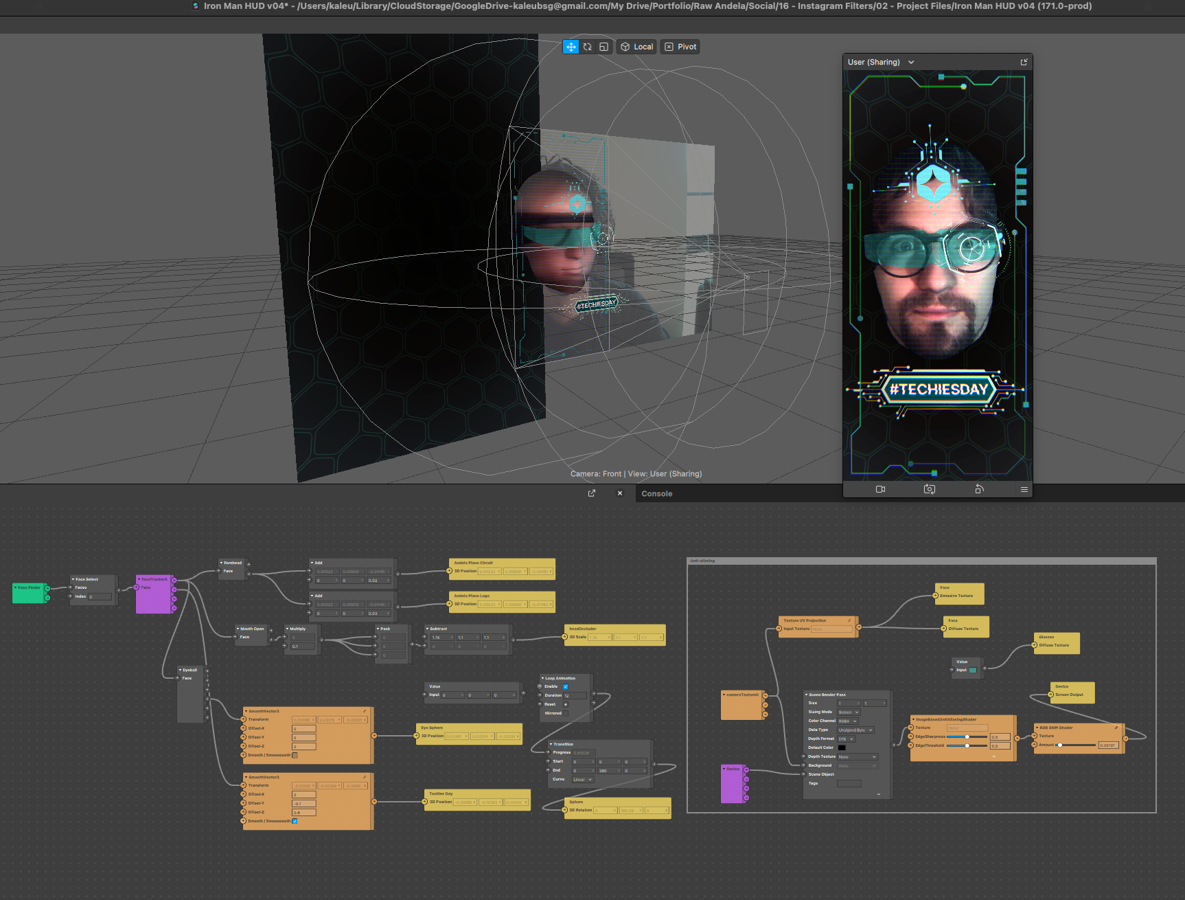Toggle Loop Animation Enable checkbox
The width and height of the screenshot is (1185, 900).
pos(566,686)
